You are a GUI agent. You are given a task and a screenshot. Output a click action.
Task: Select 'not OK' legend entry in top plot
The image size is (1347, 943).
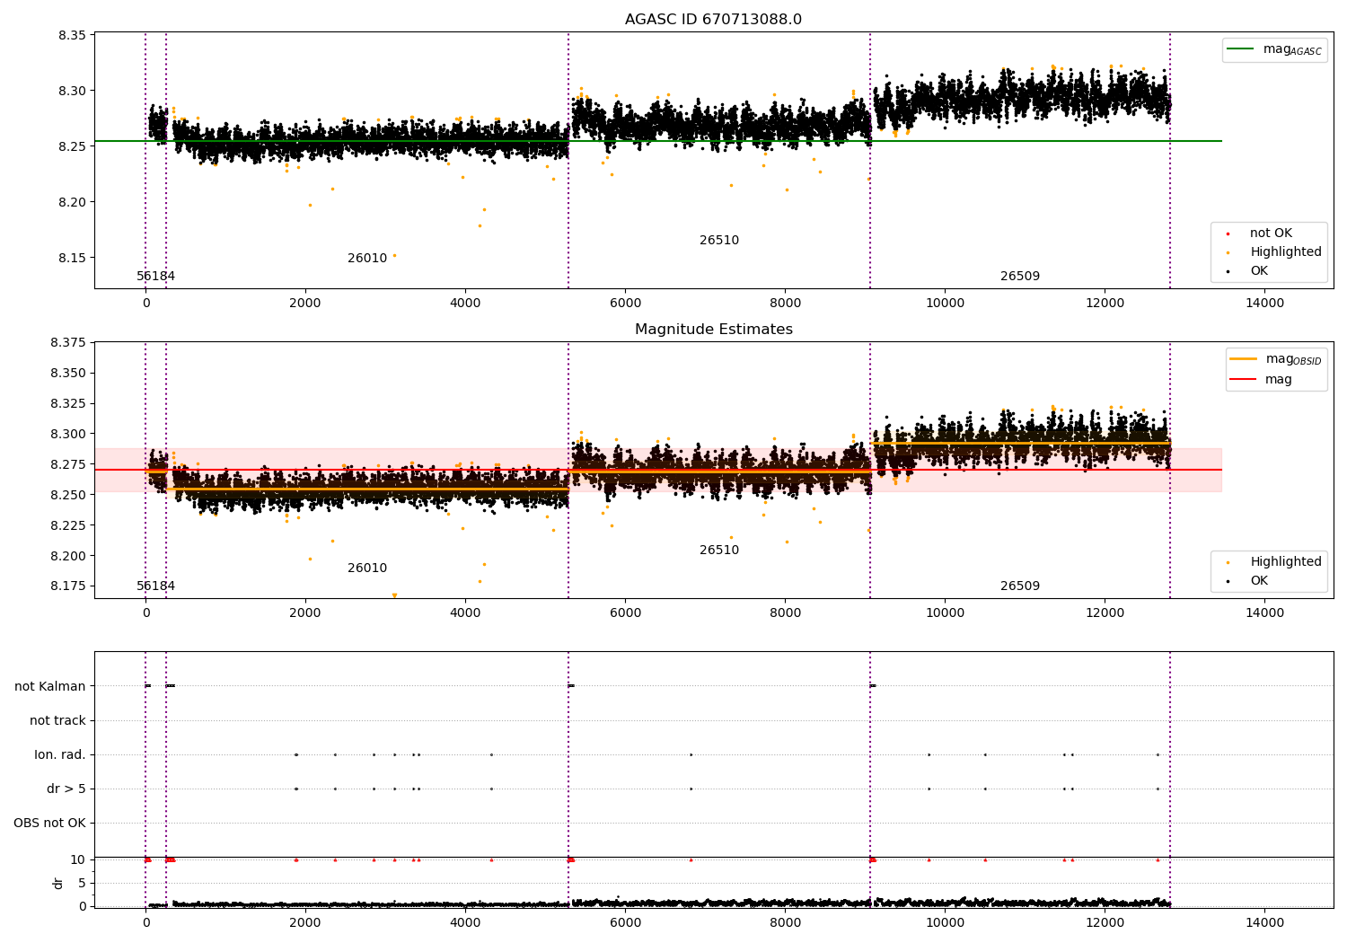(x=1271, y=234)
